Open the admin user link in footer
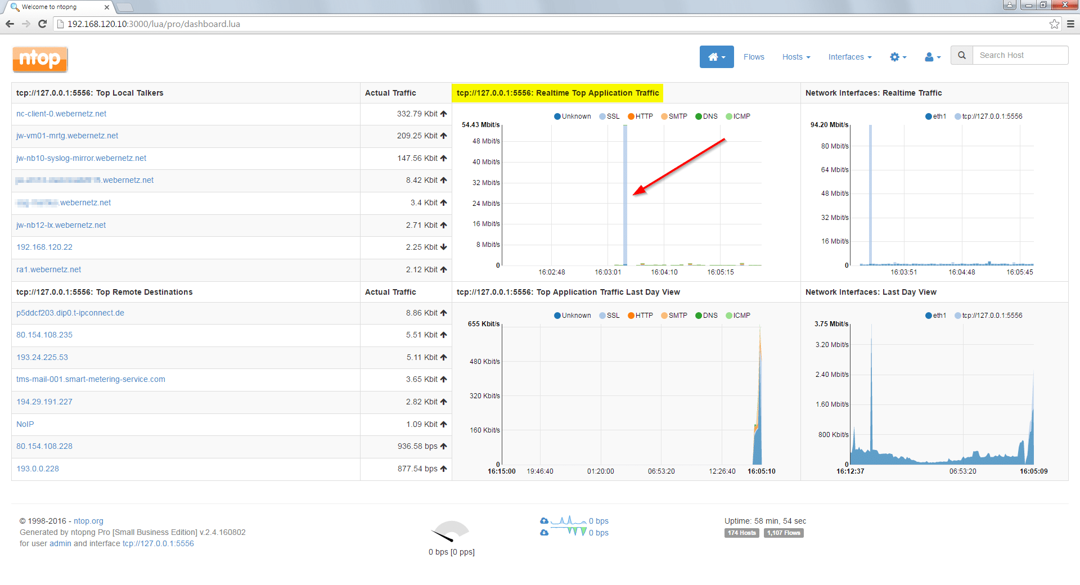 tap(60, 543)
